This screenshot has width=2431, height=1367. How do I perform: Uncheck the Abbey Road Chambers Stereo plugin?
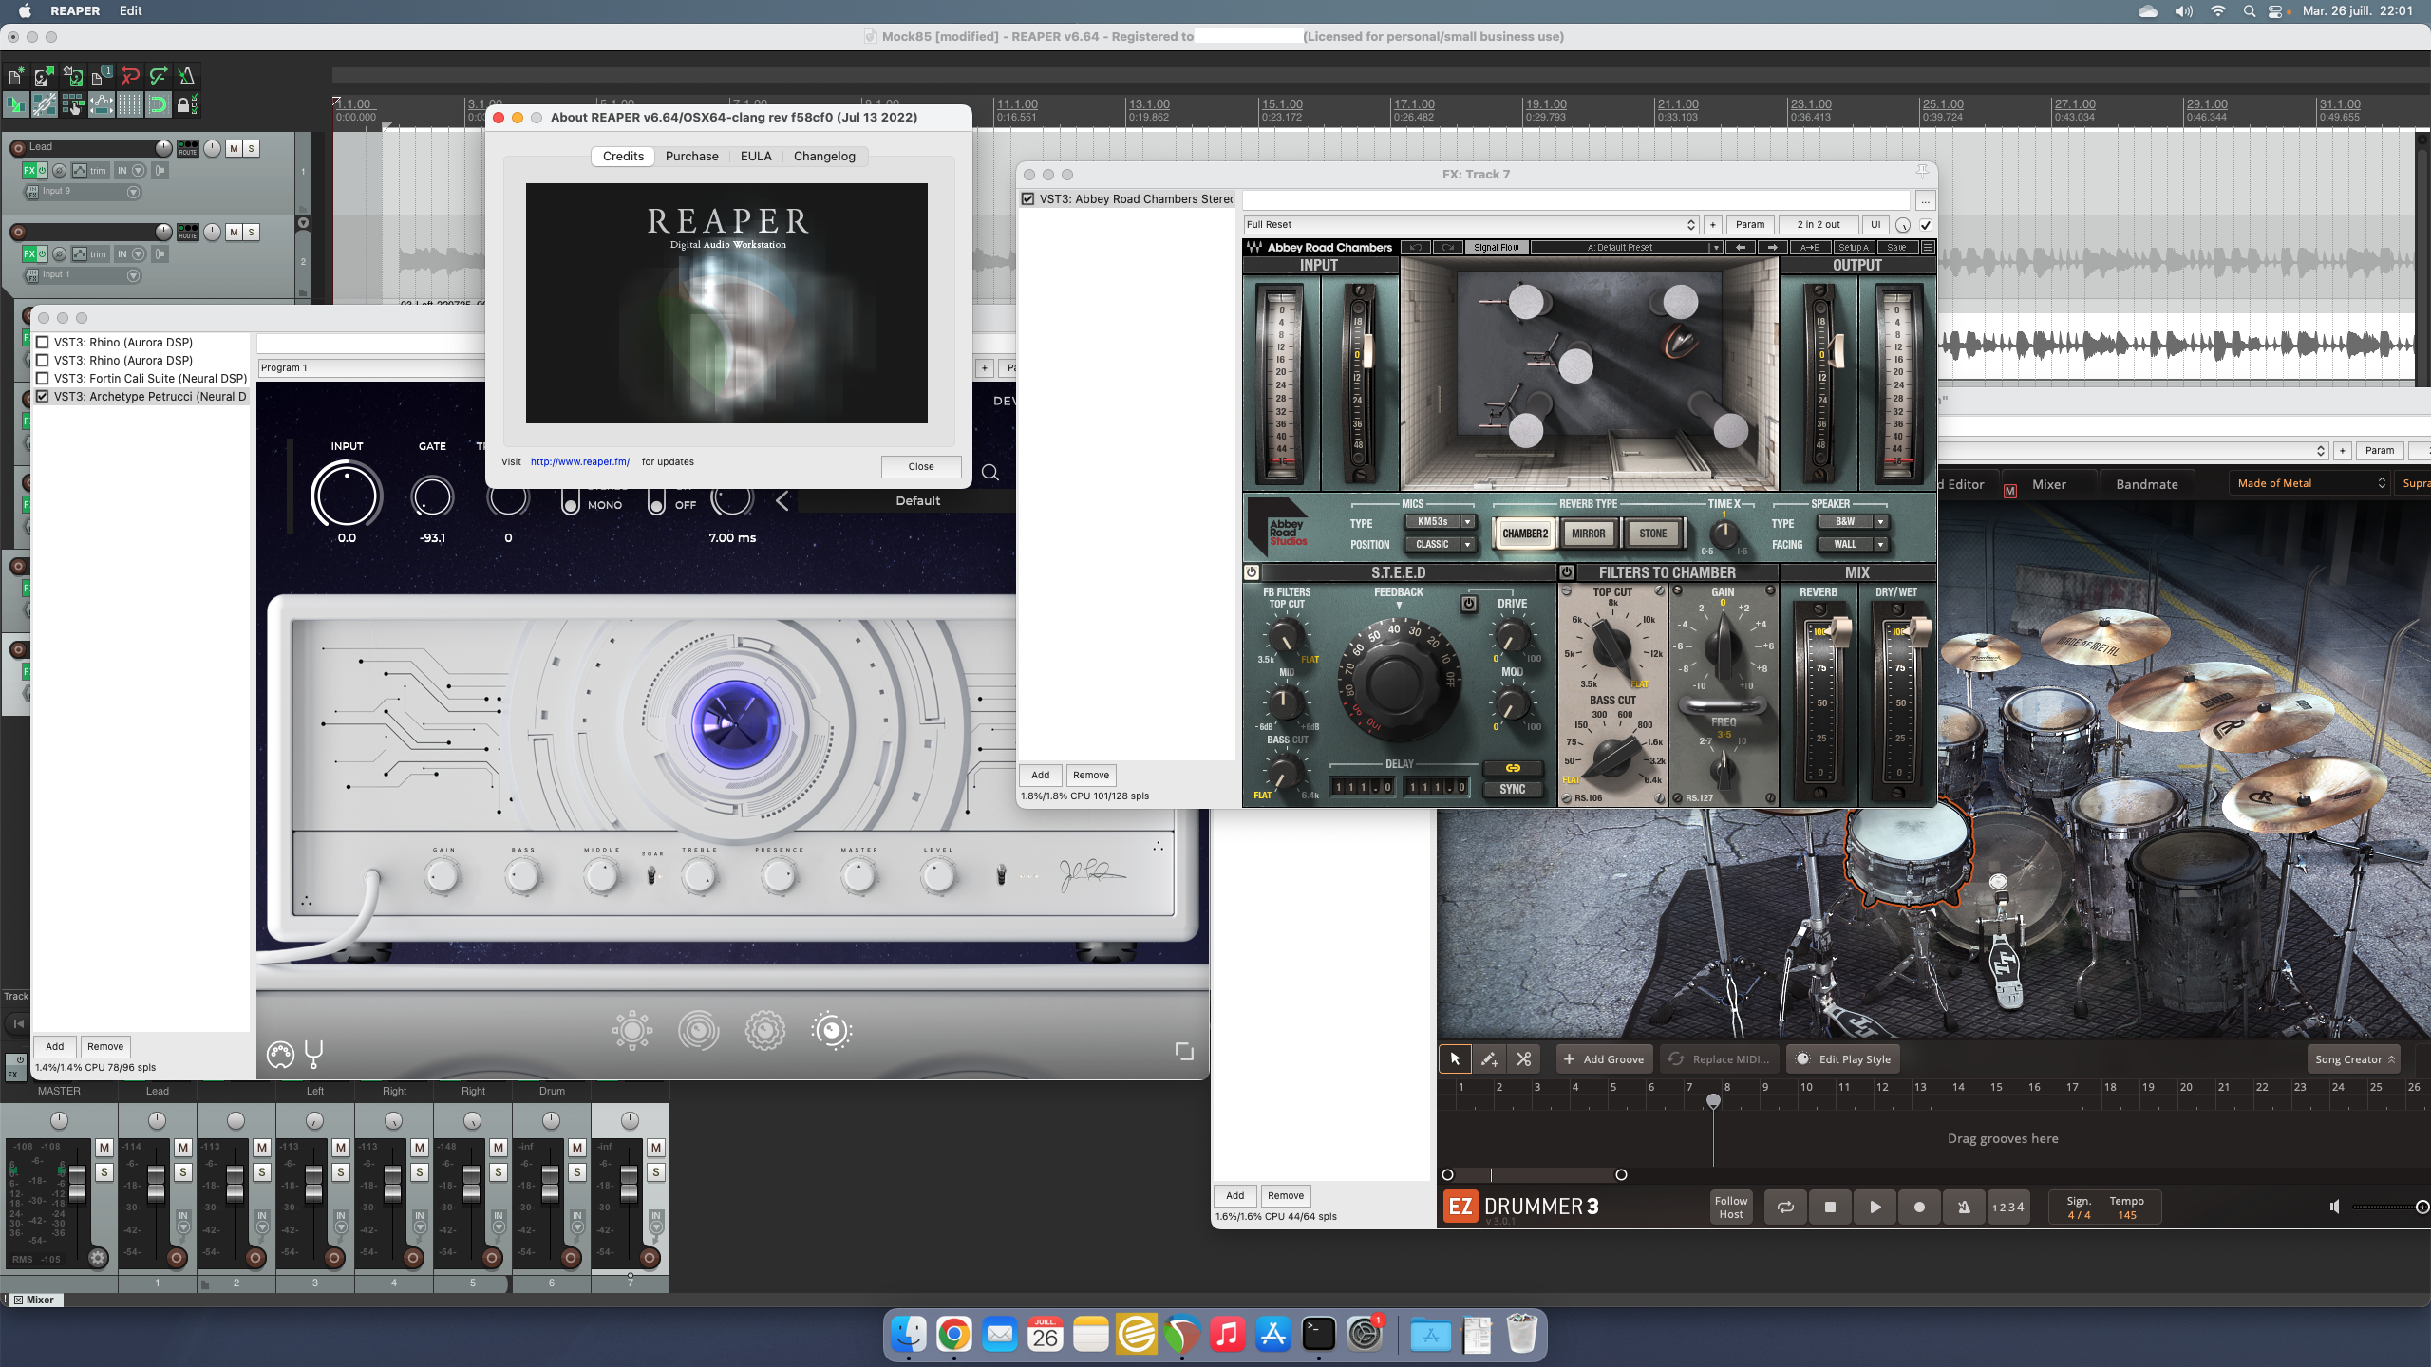click(x=1027, y=199)
